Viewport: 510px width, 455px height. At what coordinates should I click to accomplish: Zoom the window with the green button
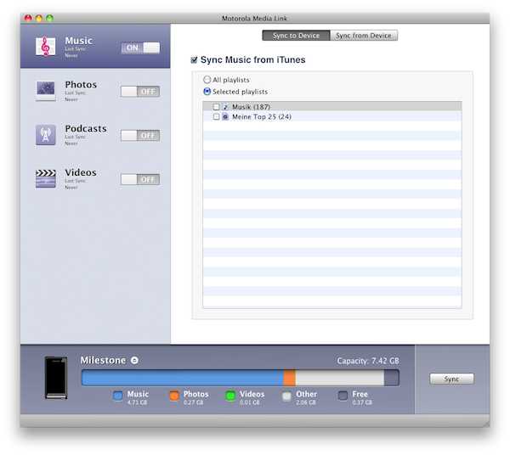[x=50, y=19]
